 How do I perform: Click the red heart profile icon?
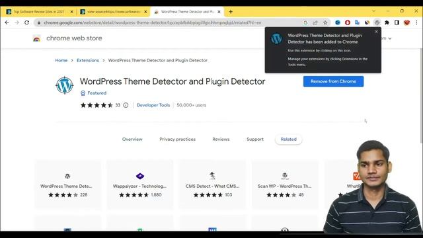pos(407,22)
